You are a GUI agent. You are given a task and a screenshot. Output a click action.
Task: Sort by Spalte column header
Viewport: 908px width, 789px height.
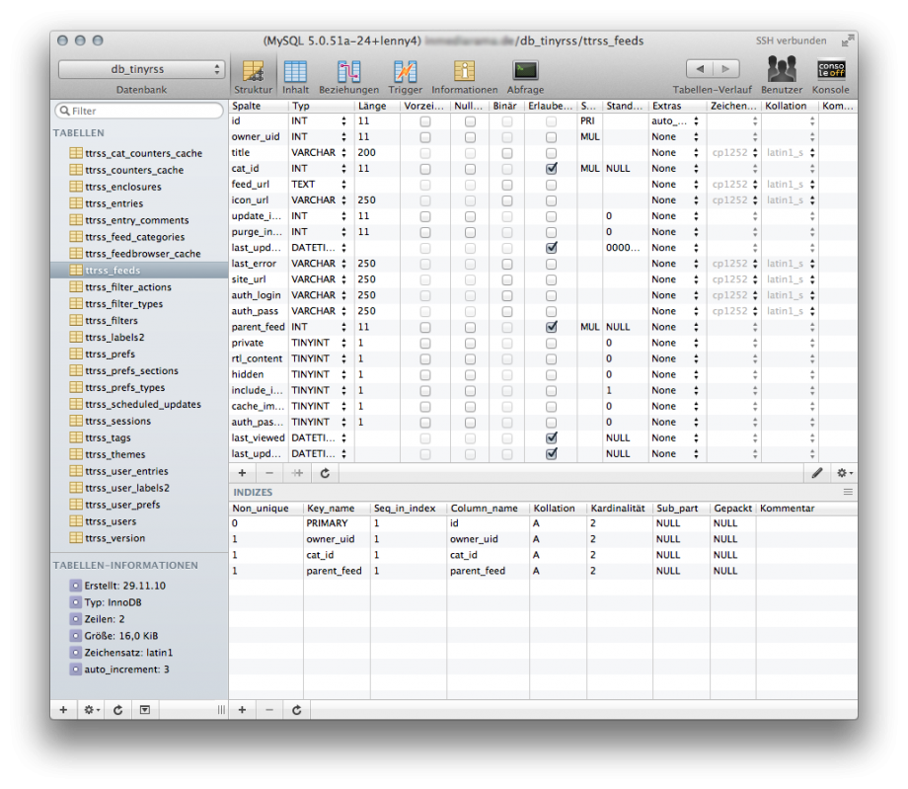tap(259, 106)
